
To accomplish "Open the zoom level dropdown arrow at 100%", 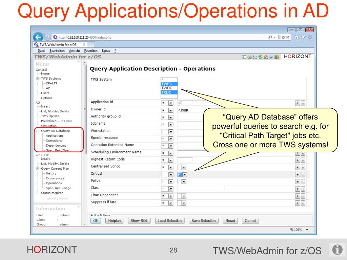I will click(307, 230).
